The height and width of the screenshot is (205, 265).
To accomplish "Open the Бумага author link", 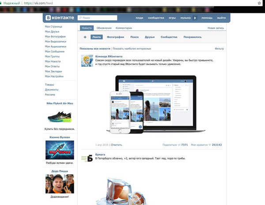I will click(100, 155).
